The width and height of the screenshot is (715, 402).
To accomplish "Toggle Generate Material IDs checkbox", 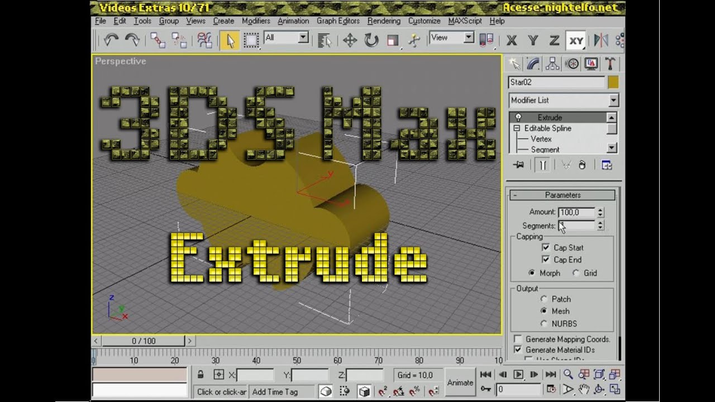I will point(518,350).
